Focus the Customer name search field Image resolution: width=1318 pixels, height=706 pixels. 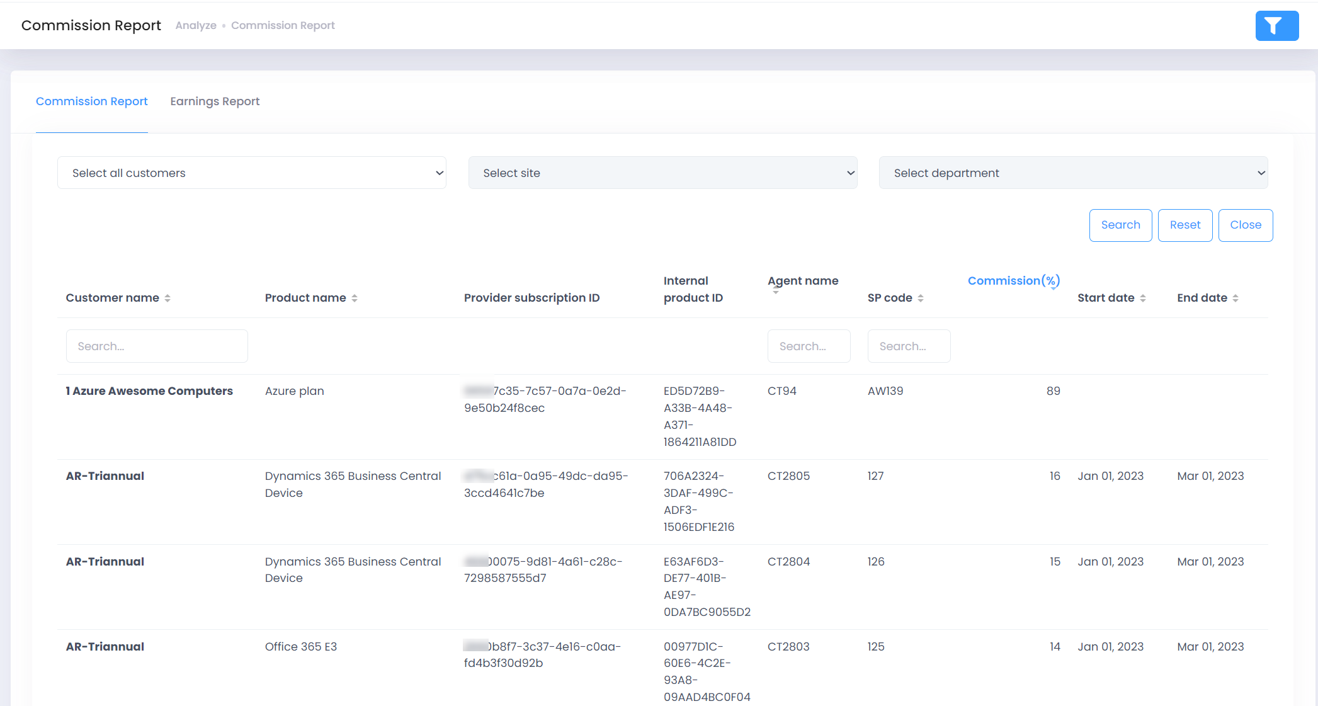(x=157, y=346)
